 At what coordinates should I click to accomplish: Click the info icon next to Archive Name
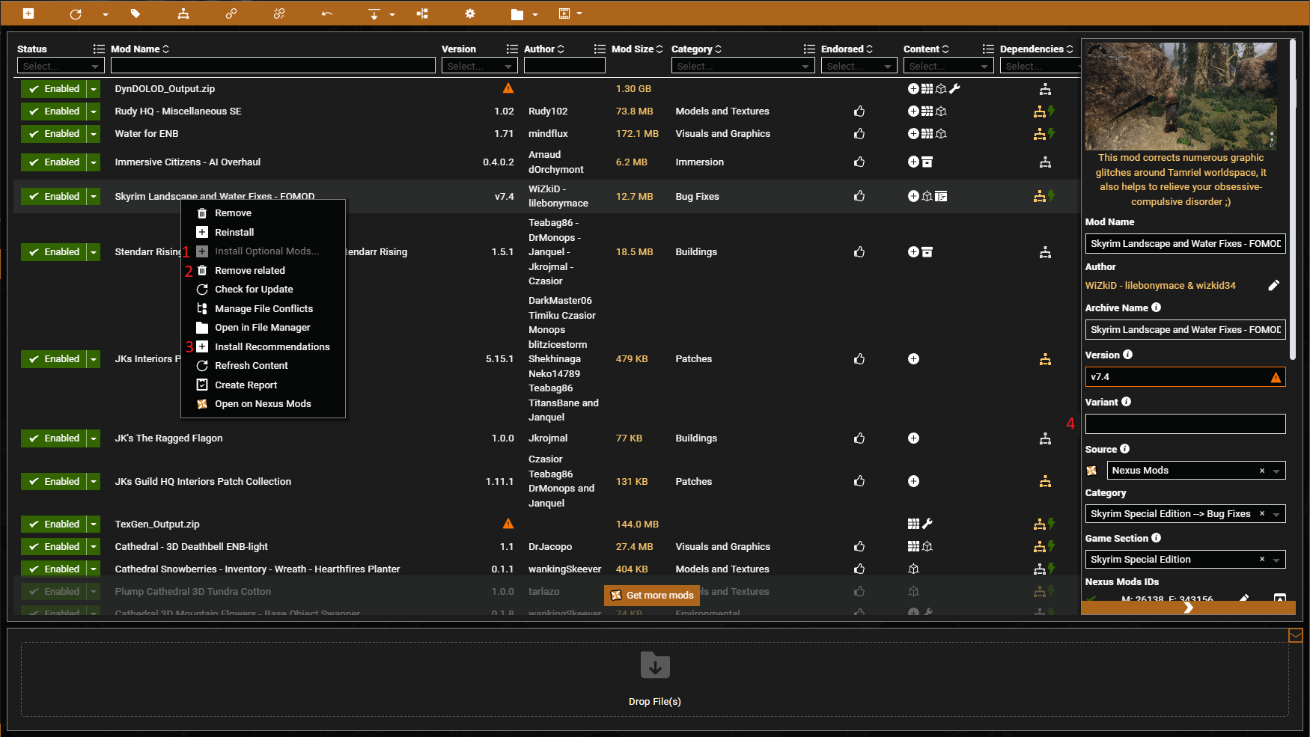pyautogui.click(x=1157, y=308)
